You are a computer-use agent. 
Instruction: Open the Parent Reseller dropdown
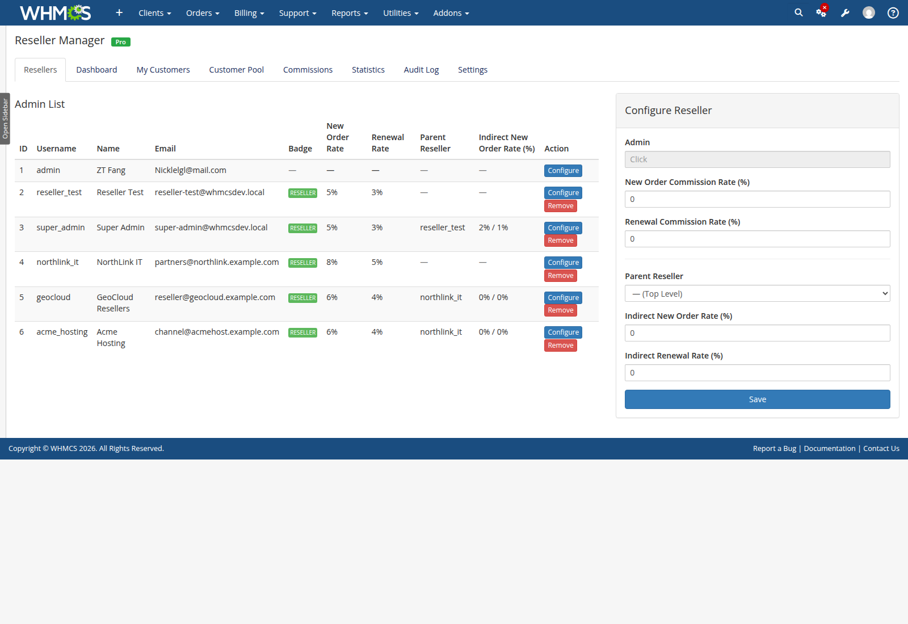click(x=757, y=293)
